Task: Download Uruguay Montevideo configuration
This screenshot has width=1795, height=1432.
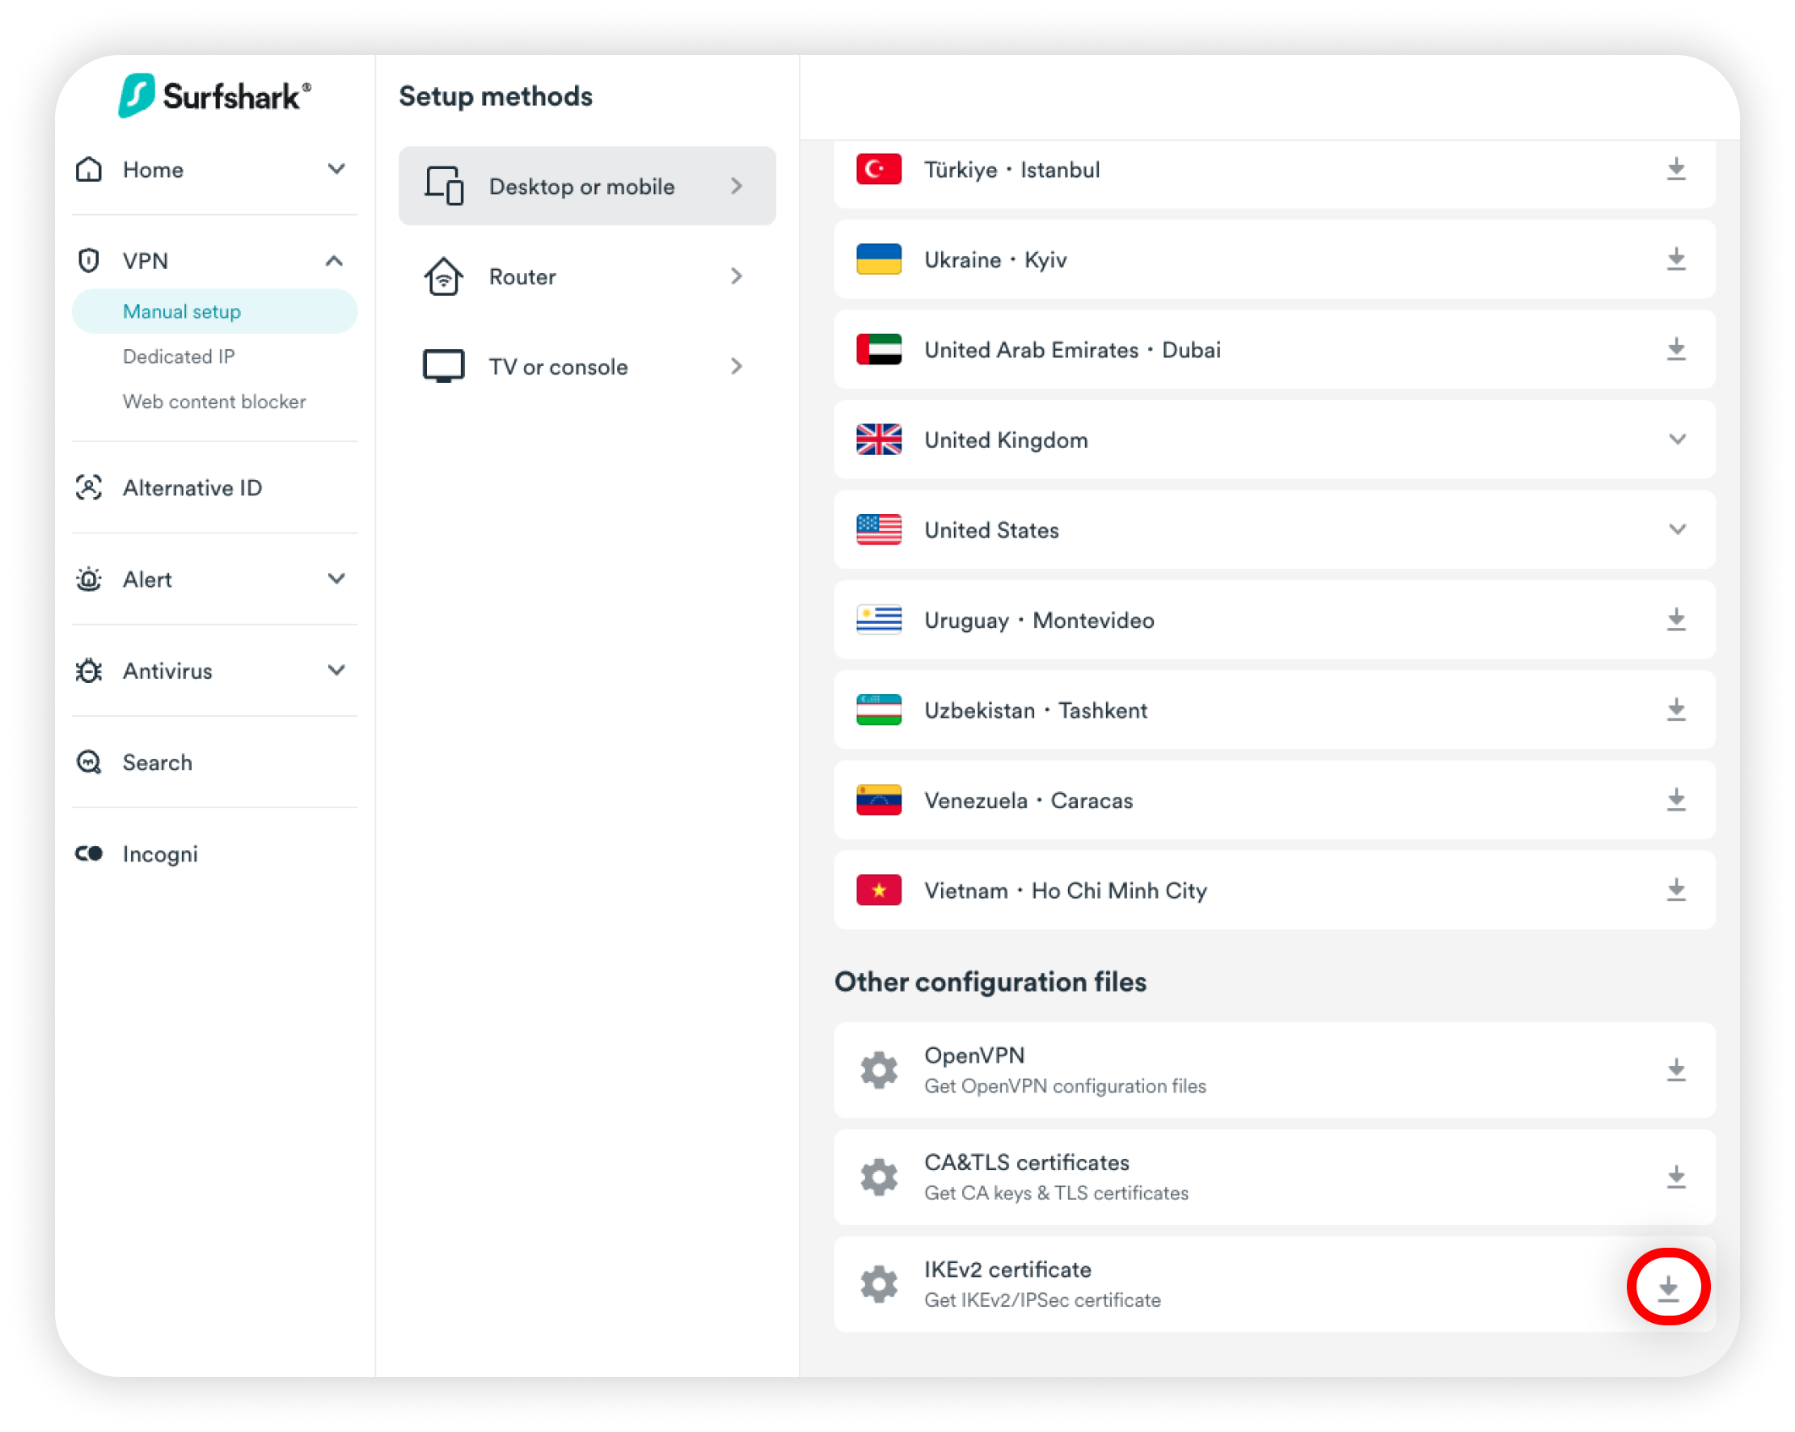Action: tap(1675, 620)
